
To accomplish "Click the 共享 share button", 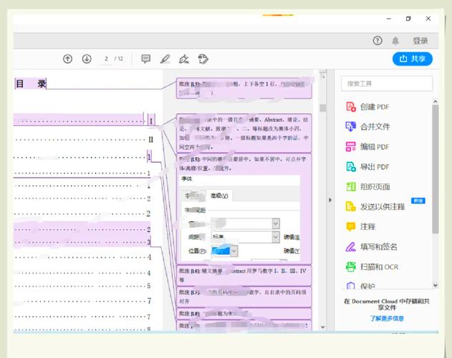I will click(413, 59).
